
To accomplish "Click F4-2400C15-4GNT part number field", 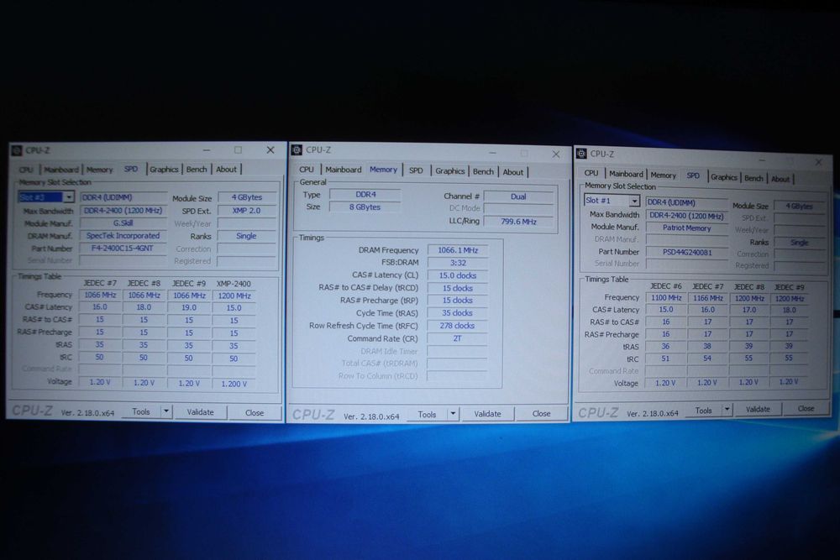I will pos(123,249).
